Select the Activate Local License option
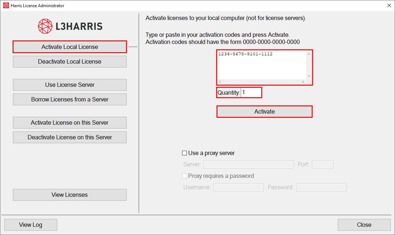Image resolution: width=395 pixels, height=235 pixels. (70, 47)
